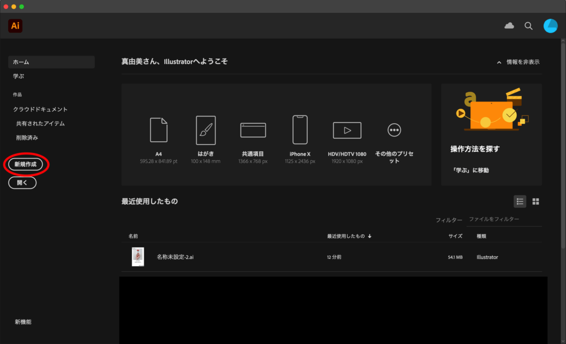Click the 12 分前 timestamp cell
This screenshot has height=344, width=566.
pyautogui.click(x=334, y=257)
